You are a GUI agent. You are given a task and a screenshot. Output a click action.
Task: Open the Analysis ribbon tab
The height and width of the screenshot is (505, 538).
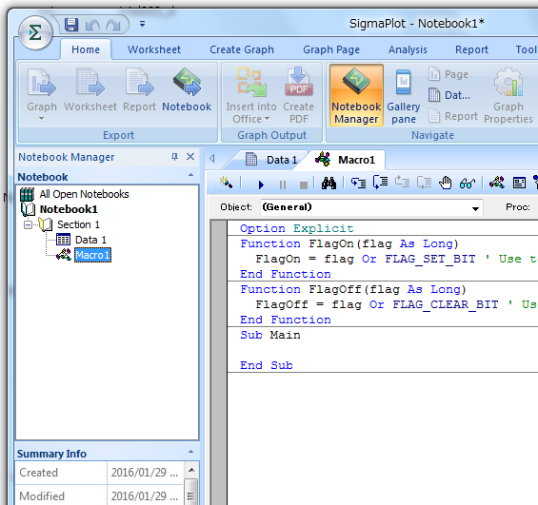click(x=408, y=49)
